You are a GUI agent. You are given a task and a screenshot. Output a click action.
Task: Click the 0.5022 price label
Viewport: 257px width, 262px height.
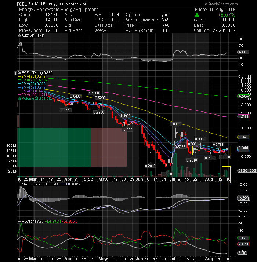[180, 147]
